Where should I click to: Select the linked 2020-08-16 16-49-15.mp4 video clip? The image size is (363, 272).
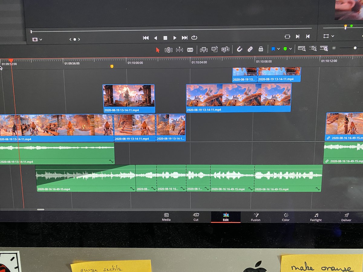click(x=344, y=127)
